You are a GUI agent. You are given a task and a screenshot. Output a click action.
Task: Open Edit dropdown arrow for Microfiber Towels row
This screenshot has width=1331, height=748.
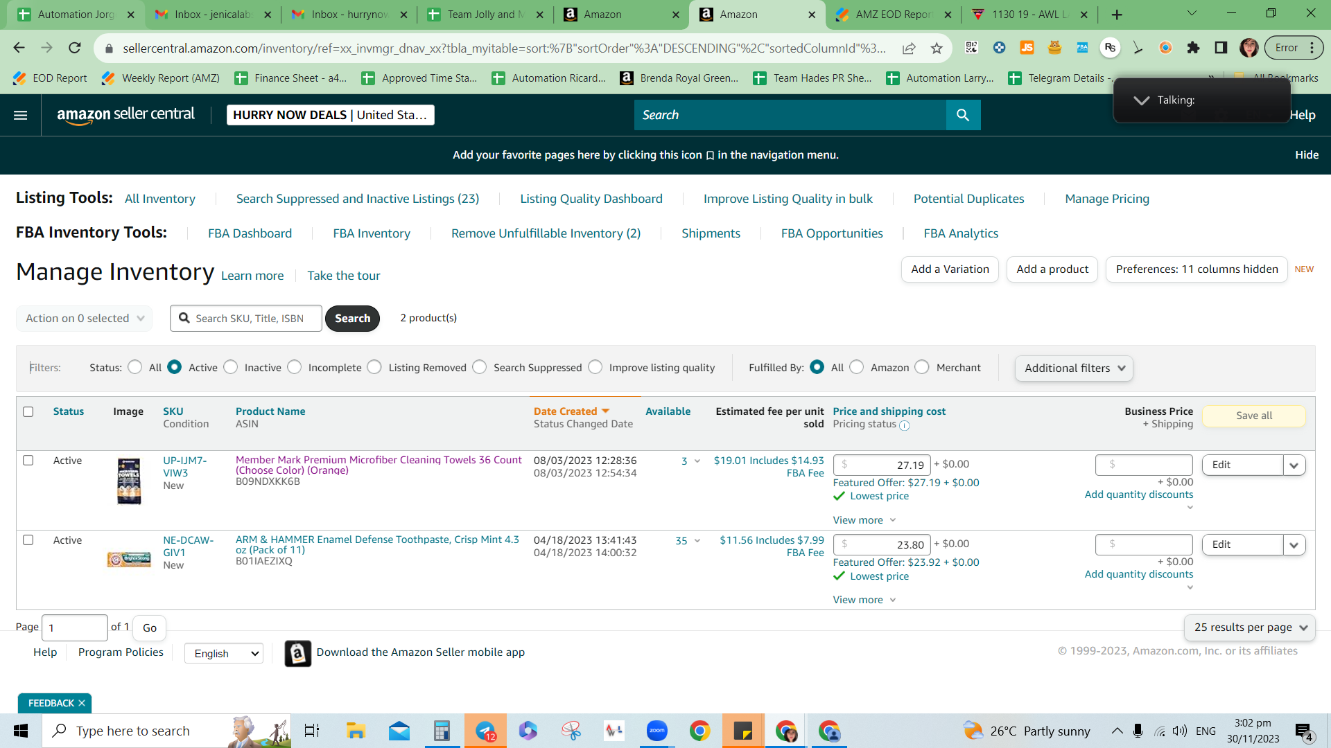pos(1294,465)
